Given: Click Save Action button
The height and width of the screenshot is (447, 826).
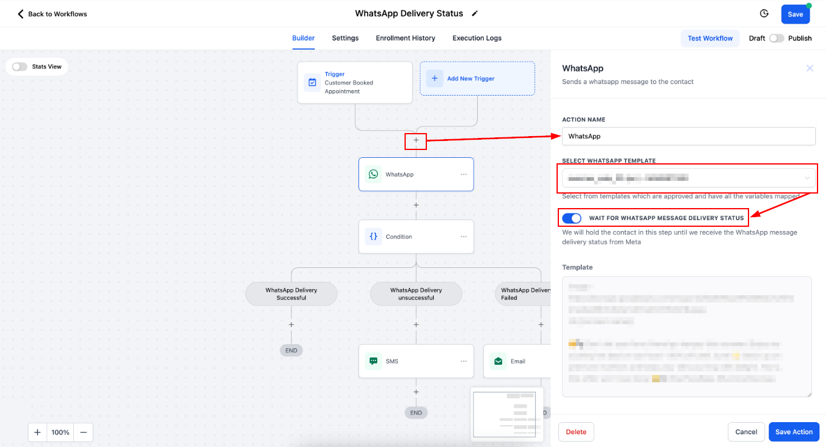Looking at the screenshot, I should 794,432.
